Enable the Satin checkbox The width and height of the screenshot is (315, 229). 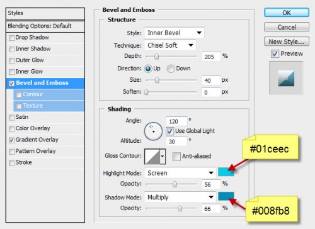(11, 118)
